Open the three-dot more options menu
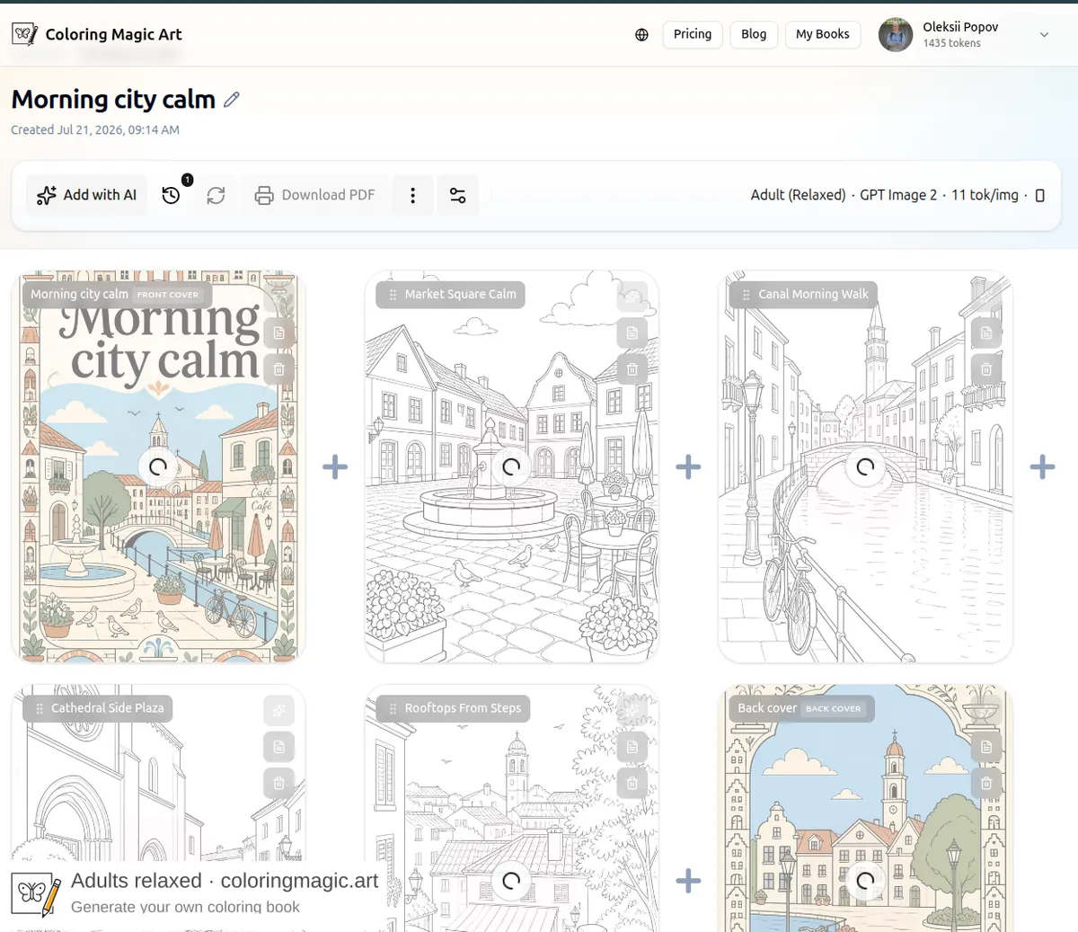This screenshot has height=932, width=1078. tap(412, 195)
